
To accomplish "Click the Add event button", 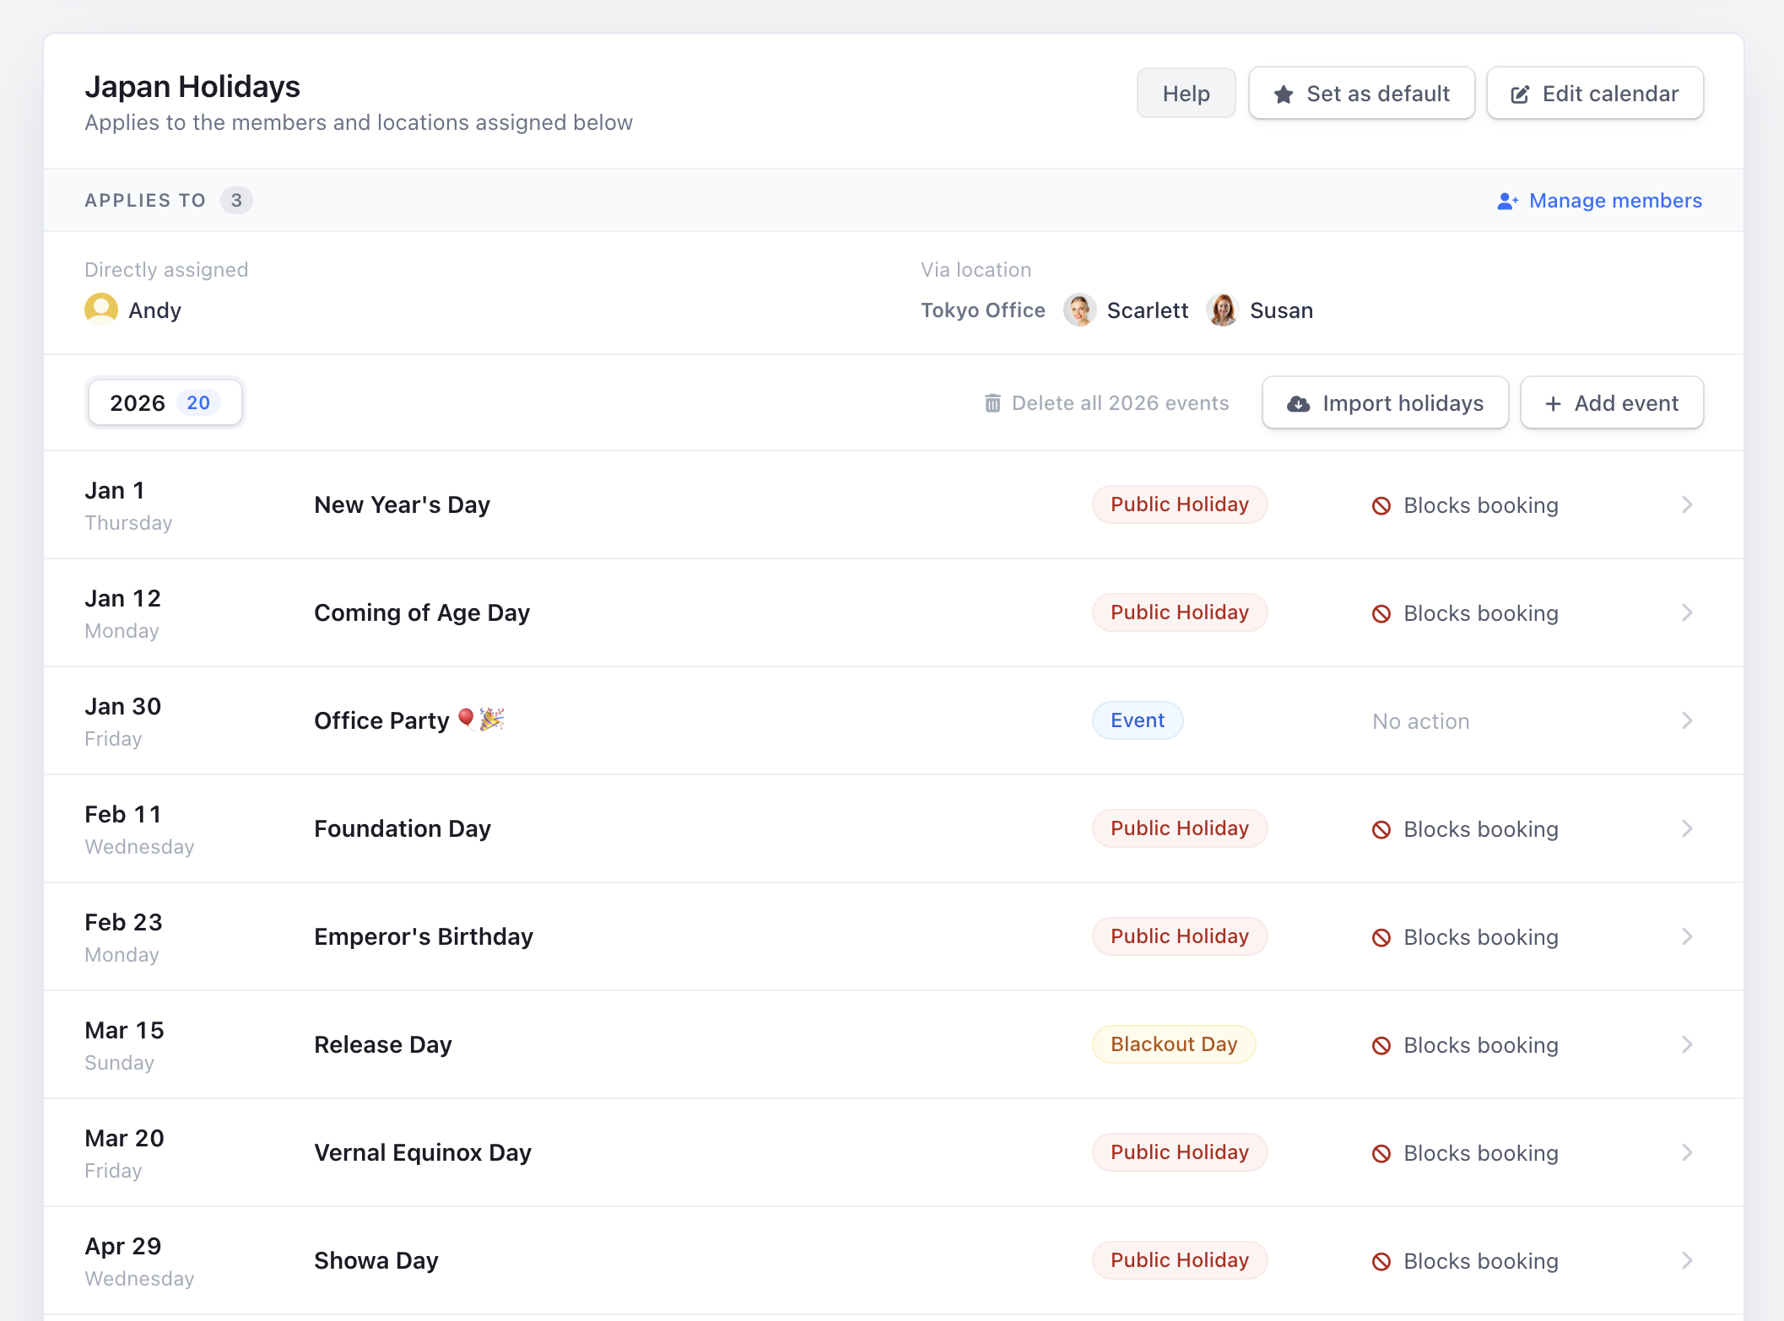I will point(1612,403).
